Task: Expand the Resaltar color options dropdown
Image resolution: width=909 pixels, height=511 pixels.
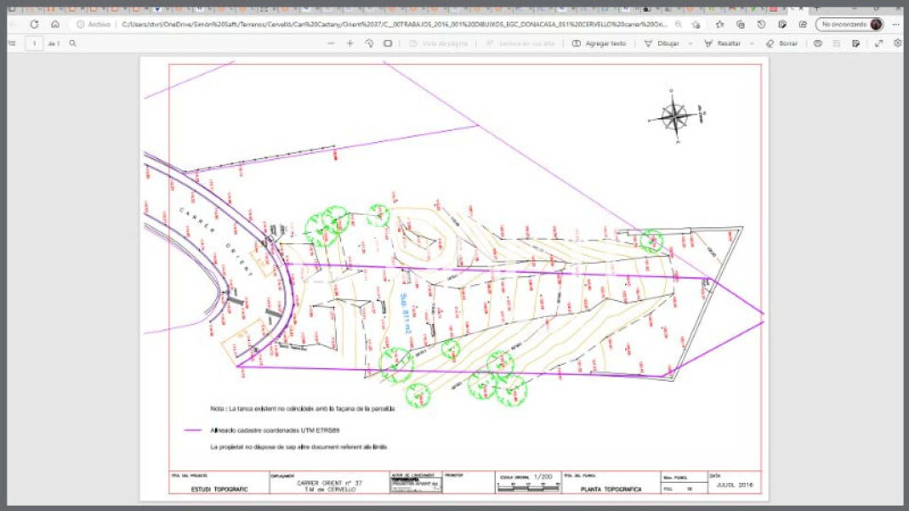Action: click(x=752, y=43)
